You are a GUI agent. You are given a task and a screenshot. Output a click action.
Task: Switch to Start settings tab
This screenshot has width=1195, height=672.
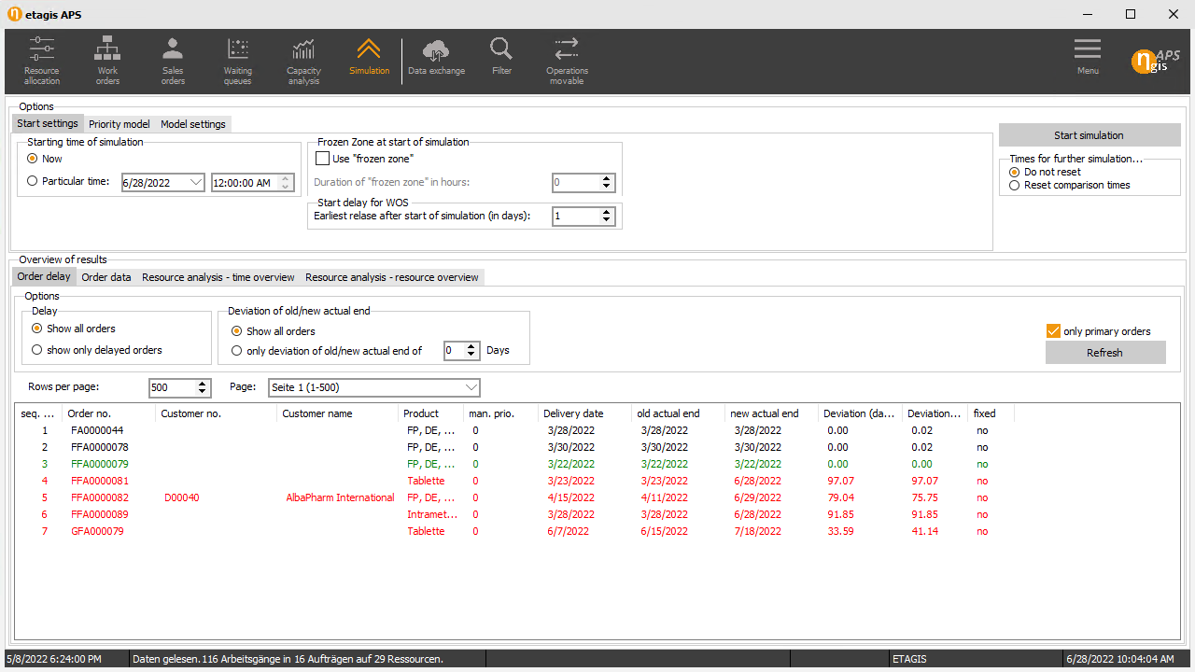[x=48, y=124]
